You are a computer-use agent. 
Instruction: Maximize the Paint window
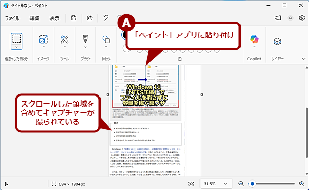[284, 5]
